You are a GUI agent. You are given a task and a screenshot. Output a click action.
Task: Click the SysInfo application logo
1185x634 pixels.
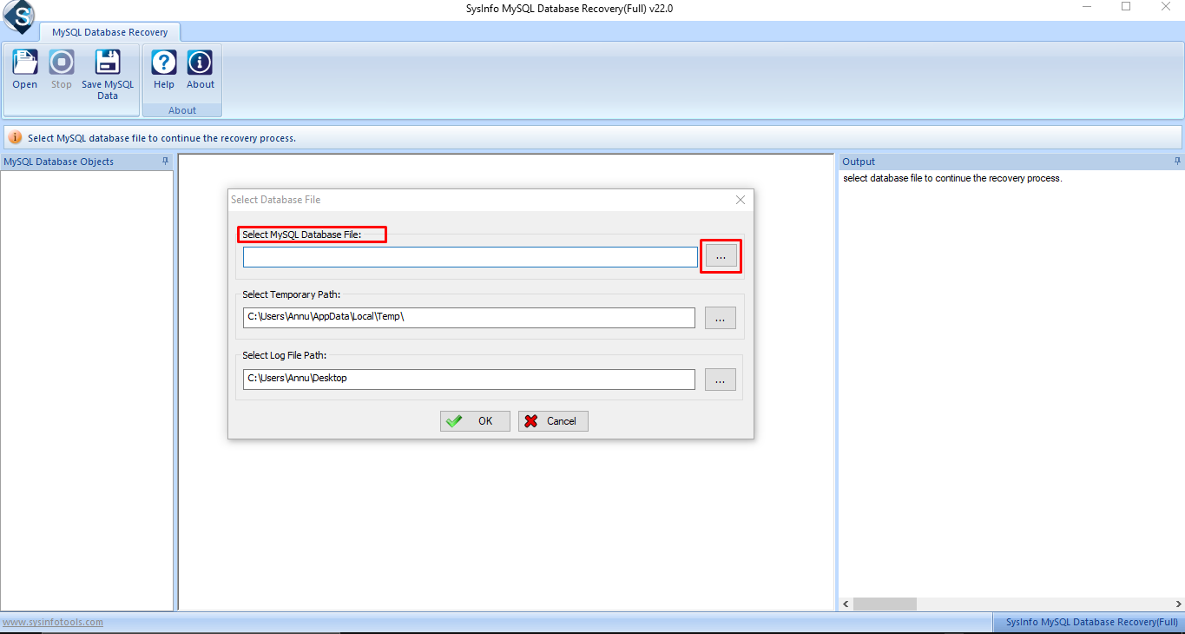pos(18,15)
